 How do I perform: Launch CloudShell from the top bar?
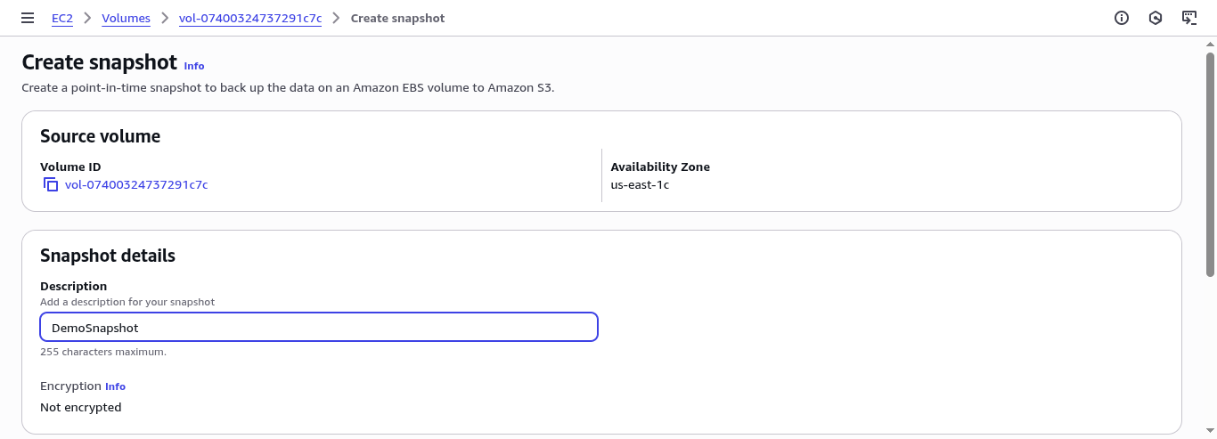coord(1188,18)
